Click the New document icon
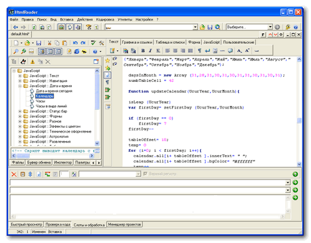 click(x=16, y=43)
